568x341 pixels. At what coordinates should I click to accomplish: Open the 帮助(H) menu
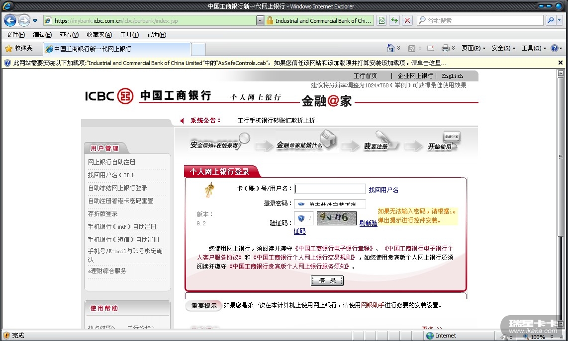pos(157,35)
